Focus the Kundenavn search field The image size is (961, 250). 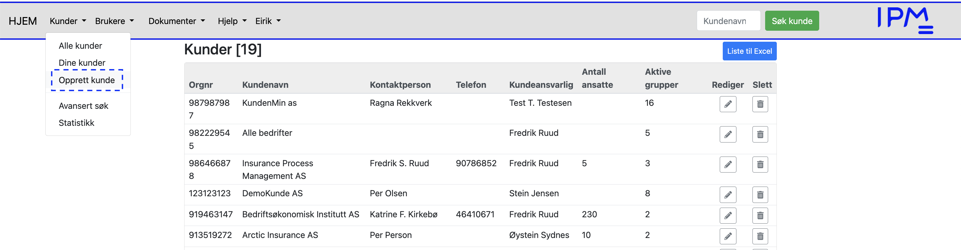(728, 21)
